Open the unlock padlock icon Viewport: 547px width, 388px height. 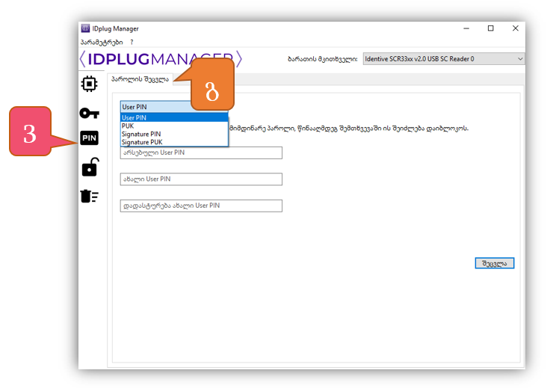click(89, 167)
